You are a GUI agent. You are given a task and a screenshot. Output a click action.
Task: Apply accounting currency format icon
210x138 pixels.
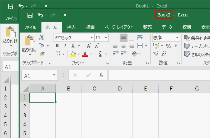(156, 46)
